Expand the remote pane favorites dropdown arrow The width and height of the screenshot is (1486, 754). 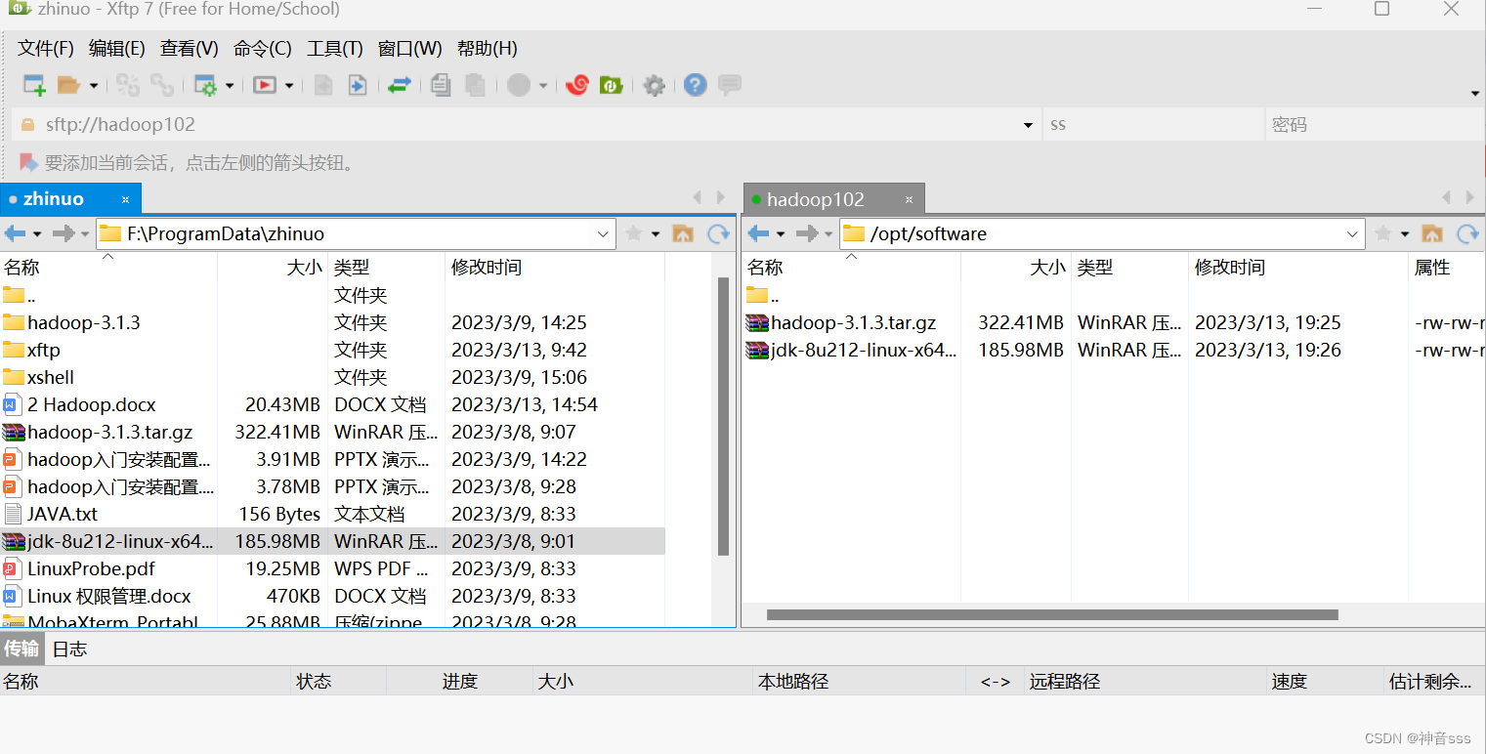point(1405,234)
